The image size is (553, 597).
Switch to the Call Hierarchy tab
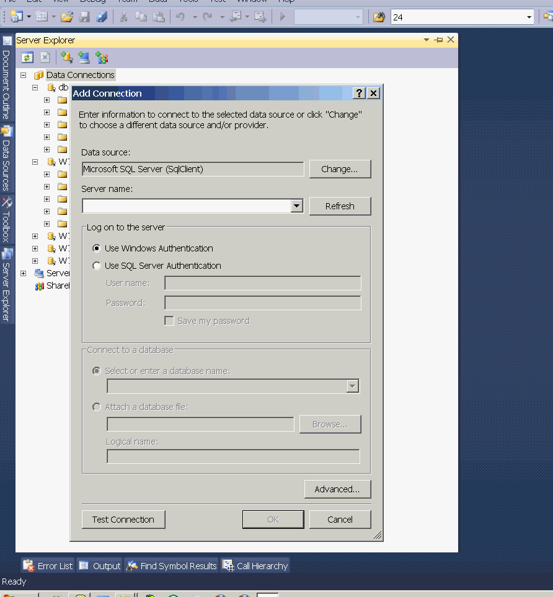(x=255, y=566)
